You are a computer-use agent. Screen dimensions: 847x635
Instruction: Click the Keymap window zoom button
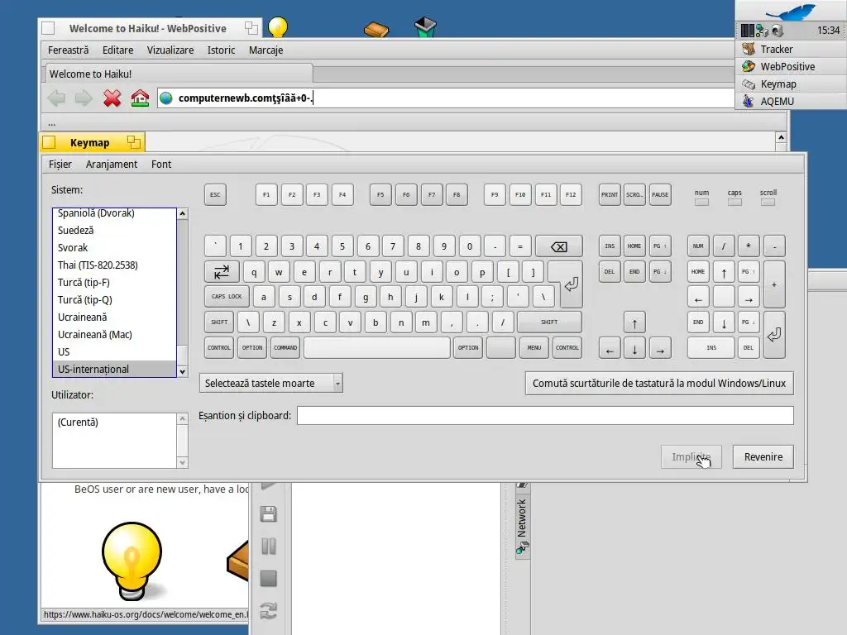133,142
